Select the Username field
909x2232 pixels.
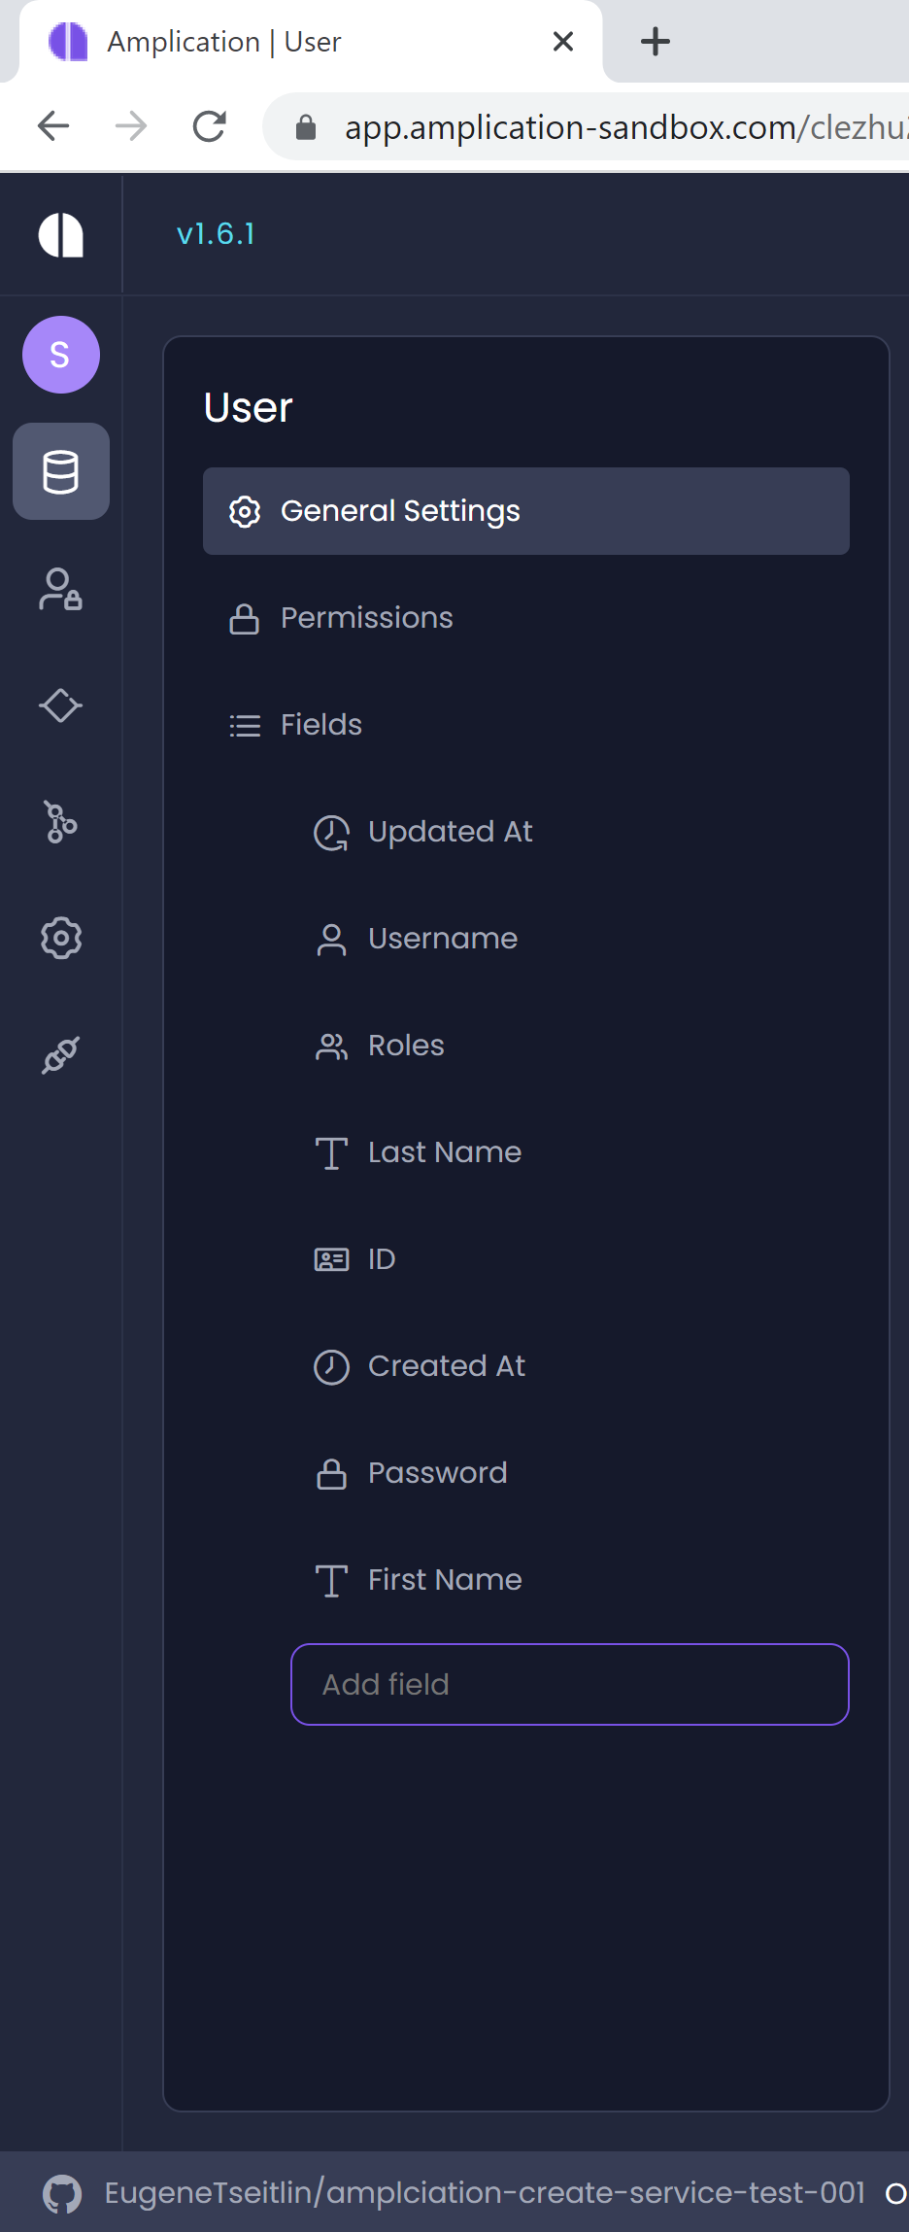point(443,938)
